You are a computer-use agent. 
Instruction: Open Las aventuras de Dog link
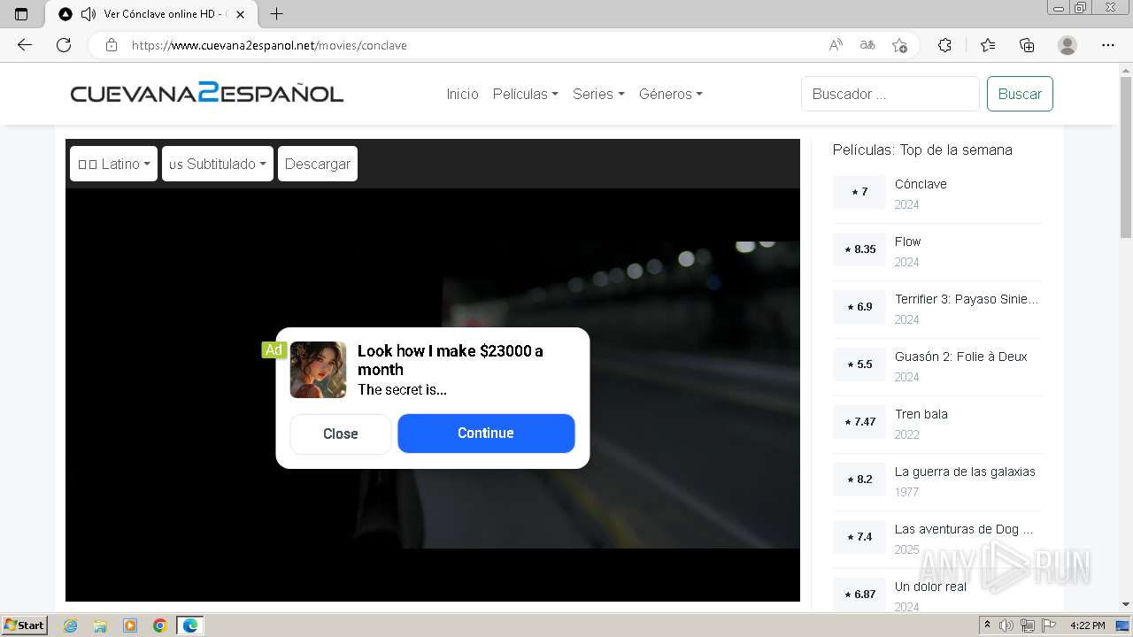coord(964,529)
